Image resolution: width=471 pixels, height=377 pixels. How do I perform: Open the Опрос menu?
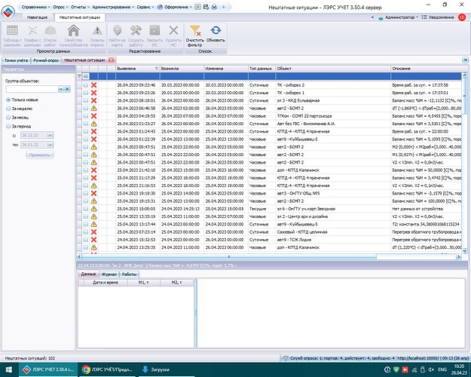60,7
